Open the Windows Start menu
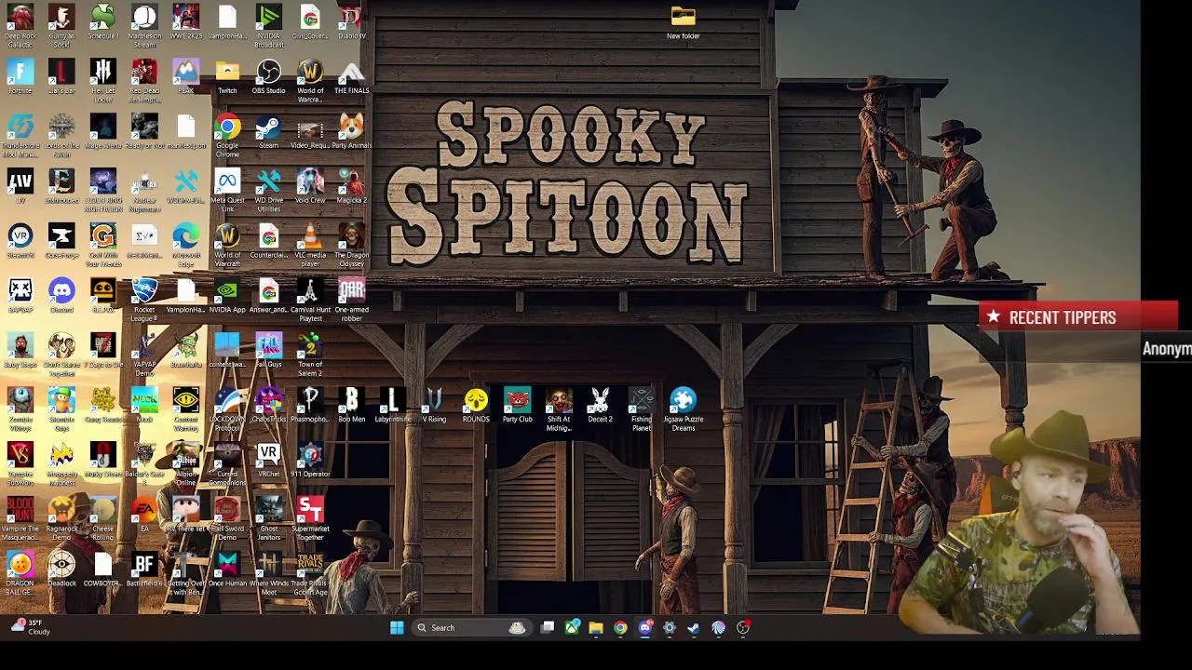This screenshot has height=670, width=1192. [x=397, y=628]
